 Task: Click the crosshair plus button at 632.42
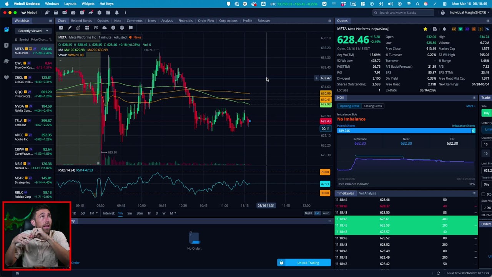pyautogui.click(x=317, y=78)
